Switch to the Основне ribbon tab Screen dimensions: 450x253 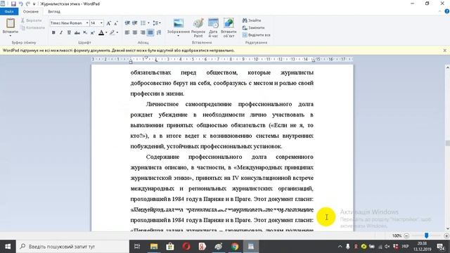point(31,11)
